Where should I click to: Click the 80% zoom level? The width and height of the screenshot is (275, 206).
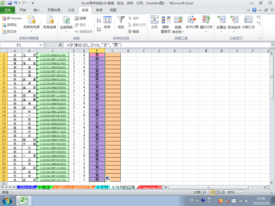231,192
